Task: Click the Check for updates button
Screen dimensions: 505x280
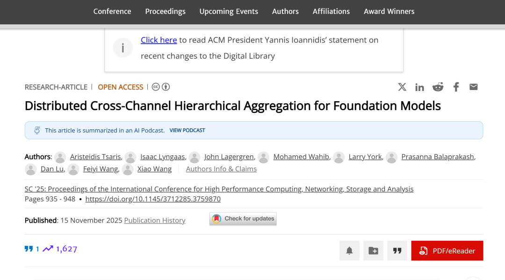Action: pos(243,218)
